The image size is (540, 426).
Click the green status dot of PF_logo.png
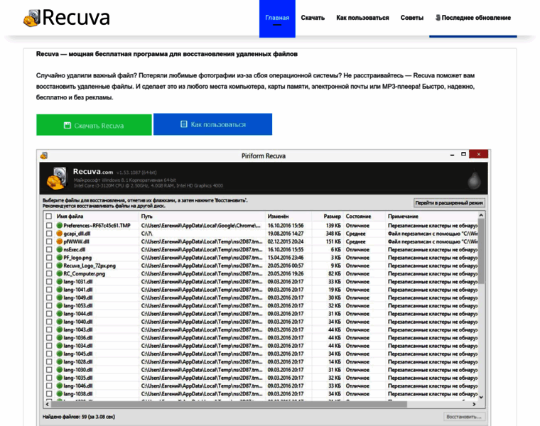[x=59, y=258]
